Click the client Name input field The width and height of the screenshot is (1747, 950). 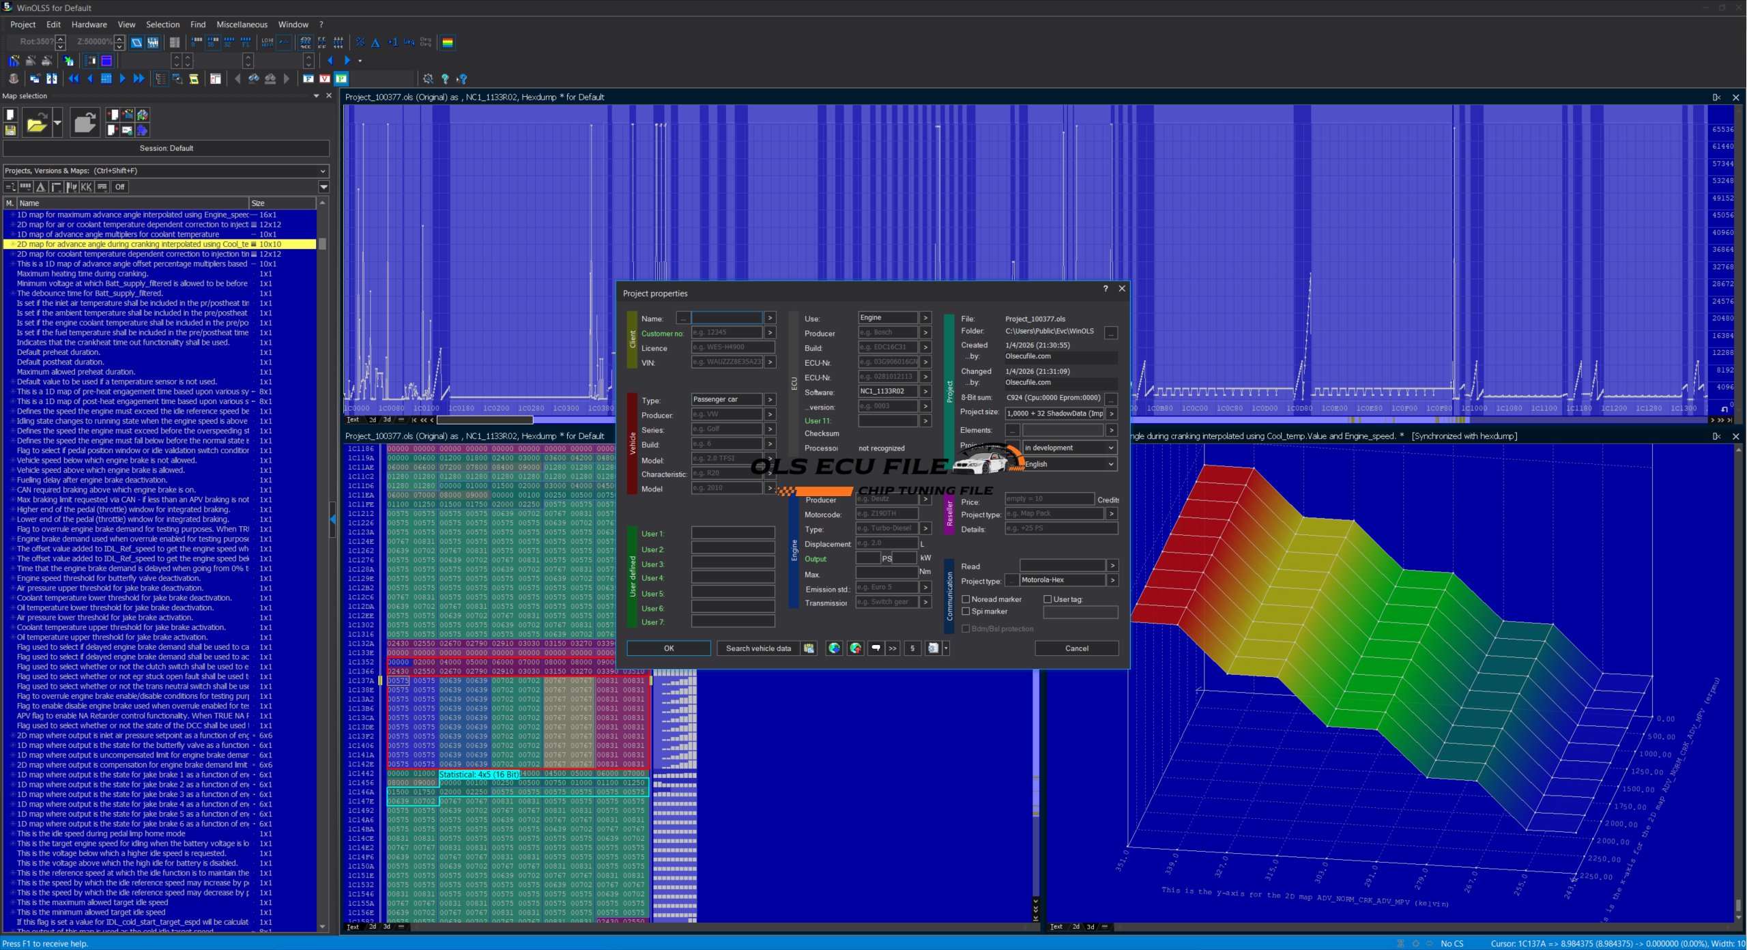tap(726, 318)
